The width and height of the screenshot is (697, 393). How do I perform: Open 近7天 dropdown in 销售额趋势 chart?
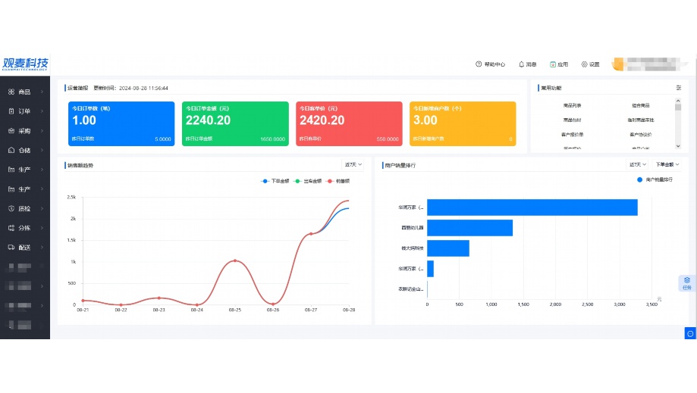pyautogui.click(x=353, y=164)
